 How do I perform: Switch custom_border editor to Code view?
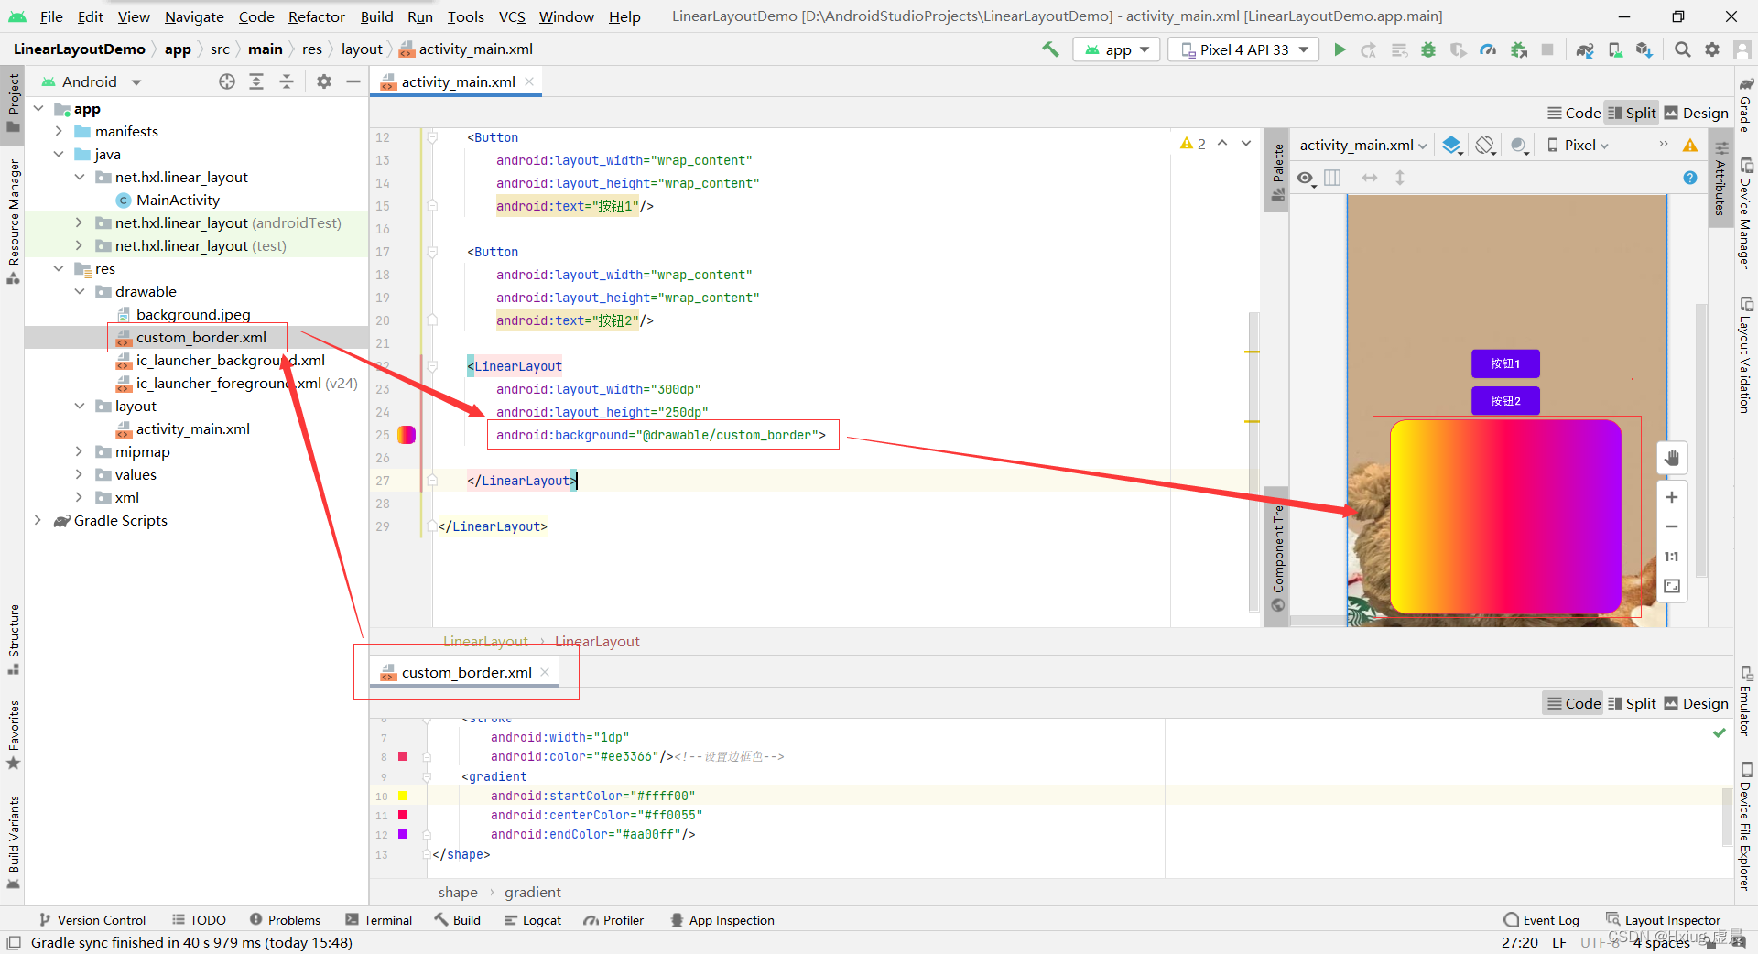(1574, 703)
